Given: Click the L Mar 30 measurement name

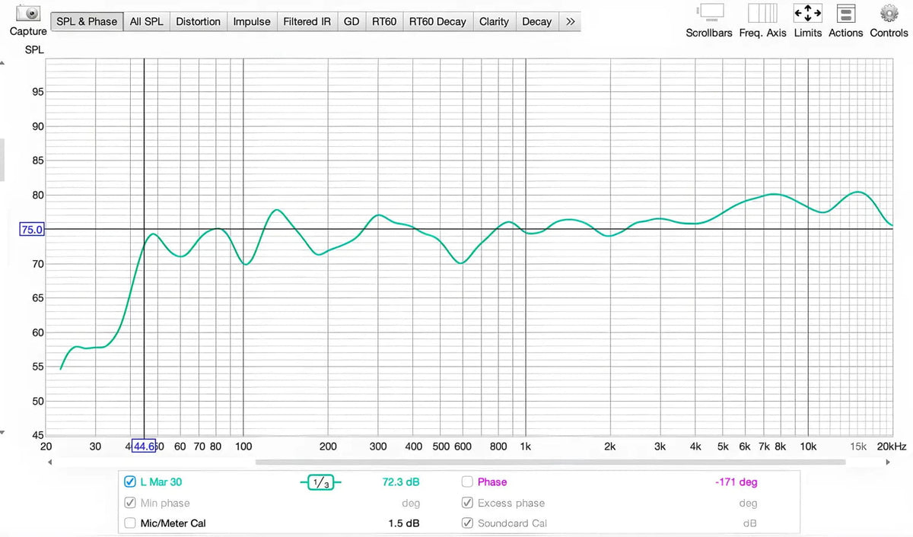Looking at the screenshot, I should pyautogui.click(x=161, y=482).
